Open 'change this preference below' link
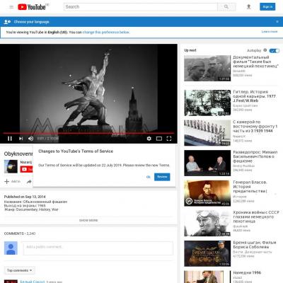Viewport: 283px width, 283px height. (x=106, y=33)
